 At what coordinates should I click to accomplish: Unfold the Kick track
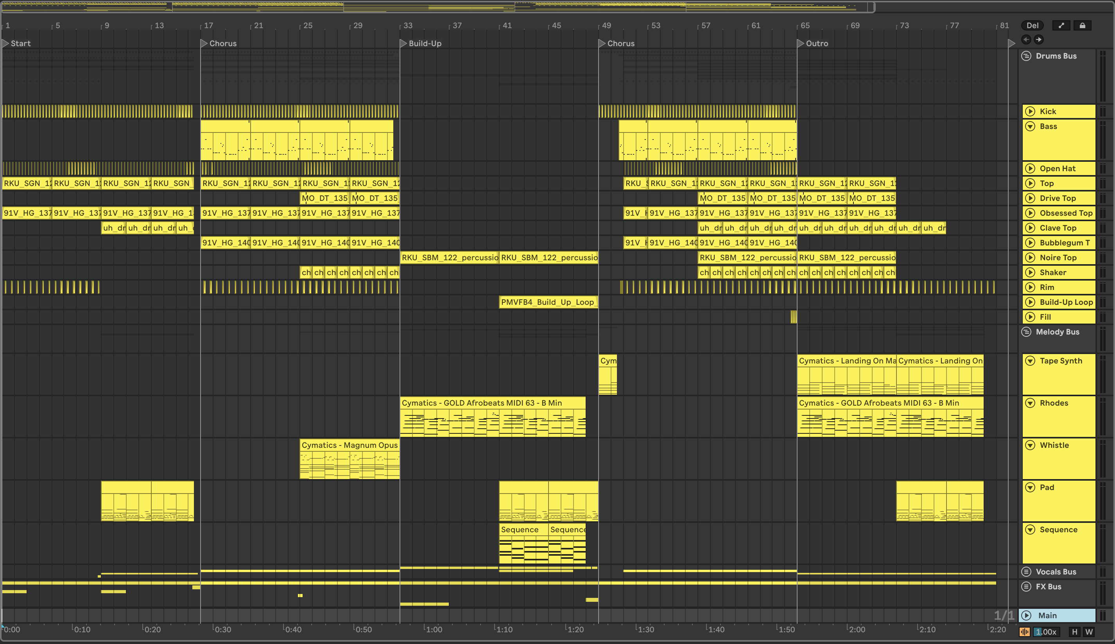(1030, 111)
